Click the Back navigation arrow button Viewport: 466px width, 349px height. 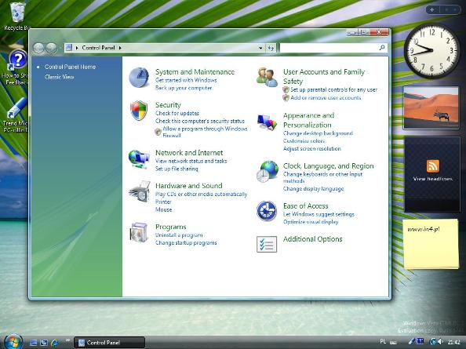click(38, 48)
